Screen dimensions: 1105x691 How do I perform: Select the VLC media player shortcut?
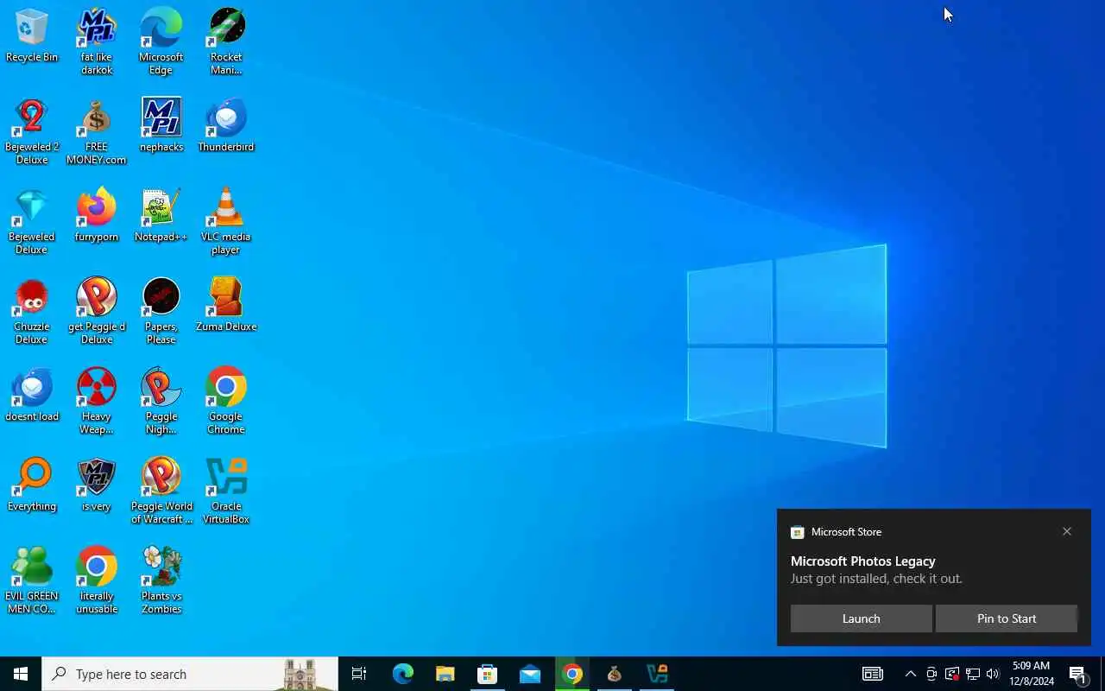tap(226, 221)
